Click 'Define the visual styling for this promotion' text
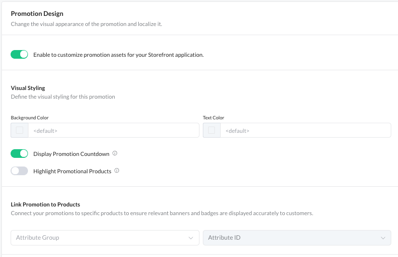 63,97
